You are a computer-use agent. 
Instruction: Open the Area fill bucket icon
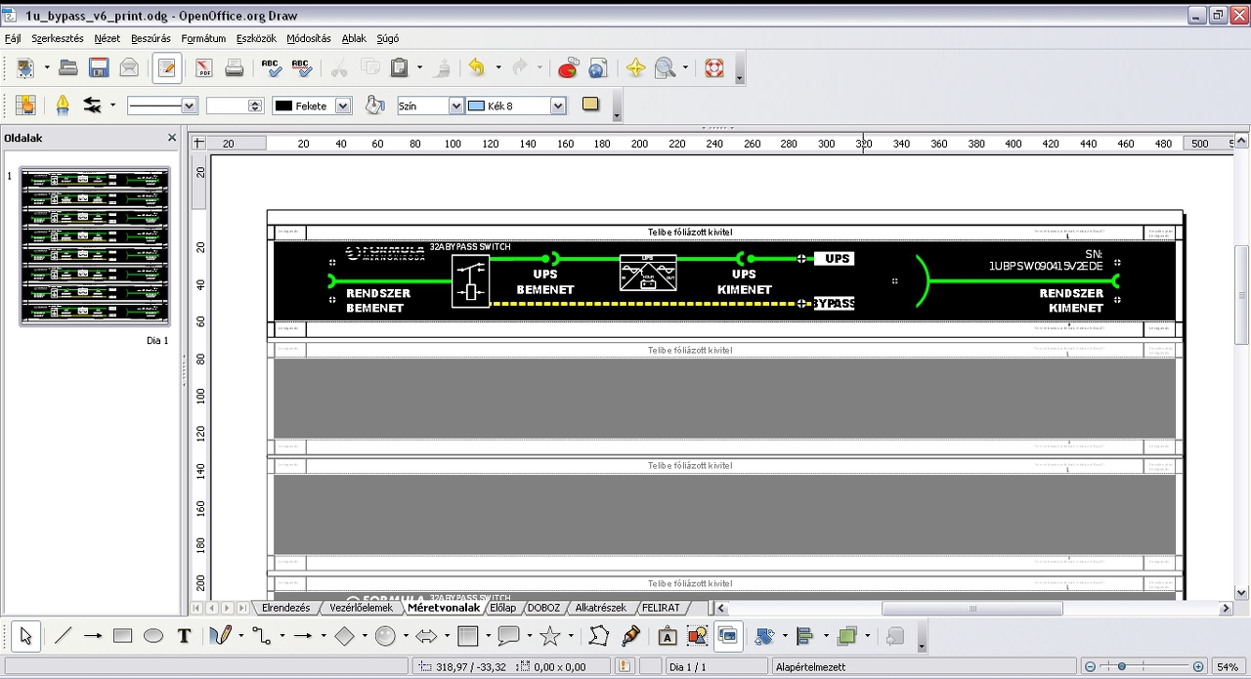[x=374, y=106]
